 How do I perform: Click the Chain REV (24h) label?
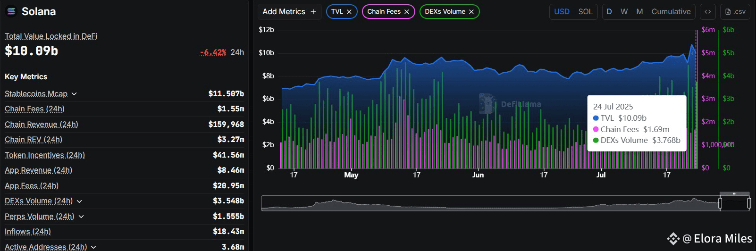click(34, 140)
